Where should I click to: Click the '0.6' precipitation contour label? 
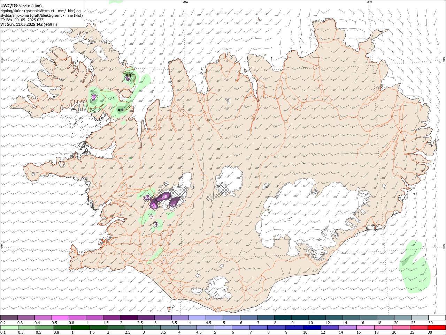point(164,196)
